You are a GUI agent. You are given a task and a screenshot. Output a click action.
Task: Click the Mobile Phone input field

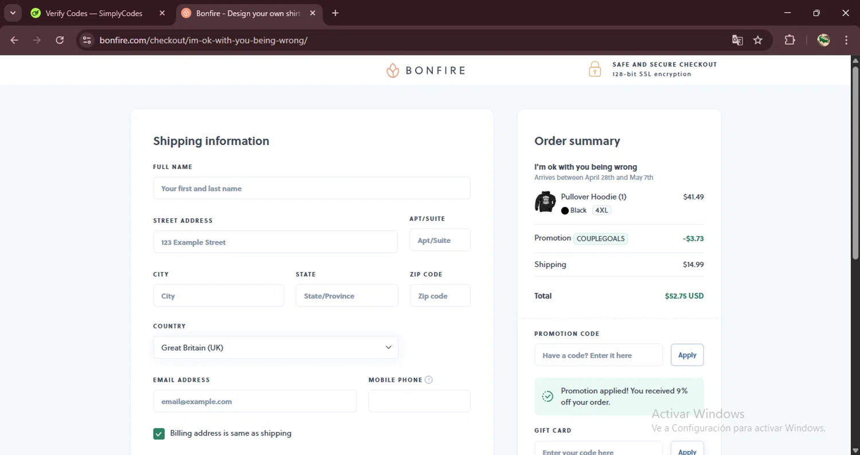pyautogui.click(x=420, y=401)
